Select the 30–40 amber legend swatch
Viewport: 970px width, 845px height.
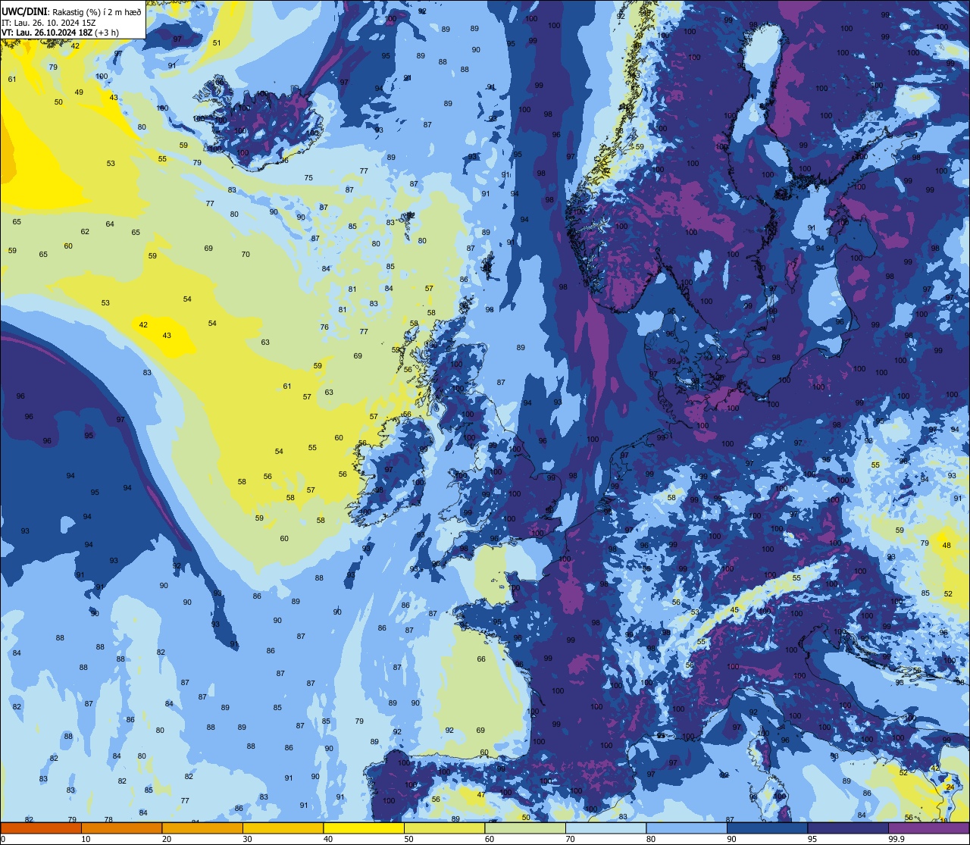[283, 828]
